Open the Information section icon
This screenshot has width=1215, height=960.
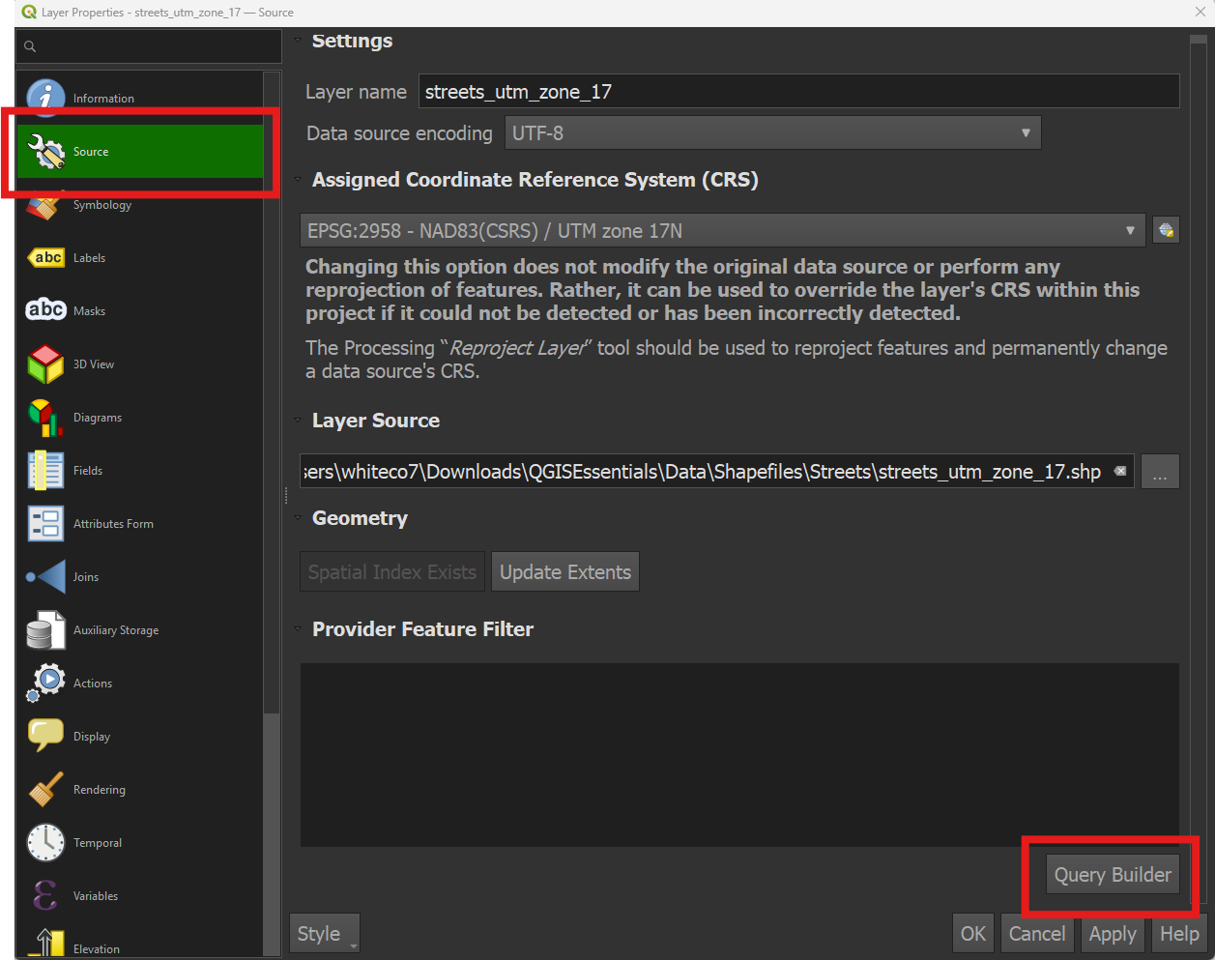[x=45, y=97]
